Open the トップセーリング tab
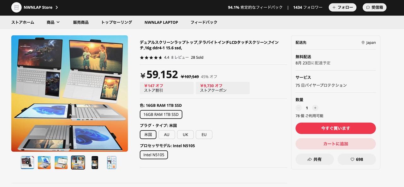The height and width of the screenshot is (187, 404). point(116,22)
